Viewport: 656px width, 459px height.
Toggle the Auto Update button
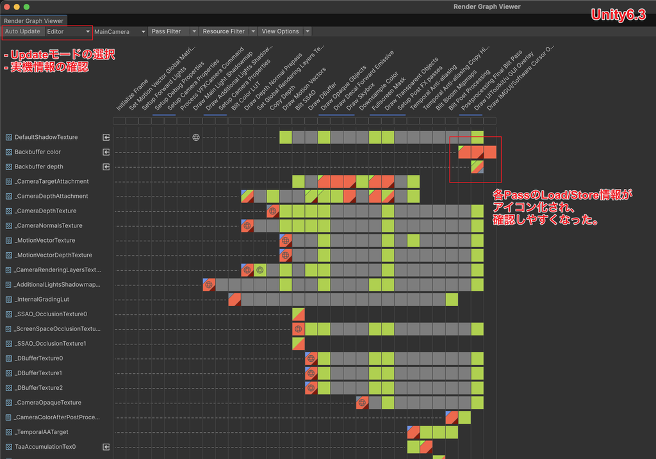click(22, 31)
